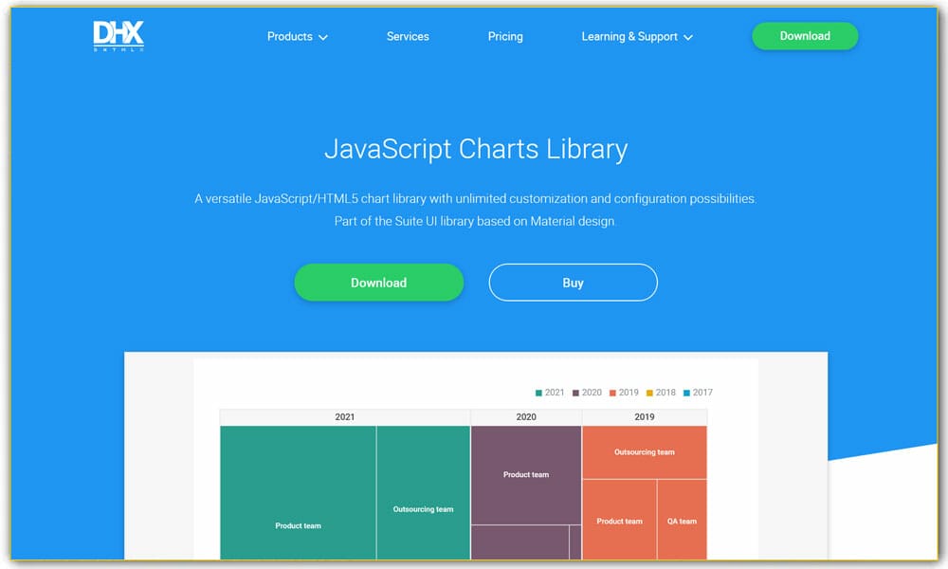This screenshot has height=569, width=948.
Task: Click the DHX logo in header
Action: 118,36
